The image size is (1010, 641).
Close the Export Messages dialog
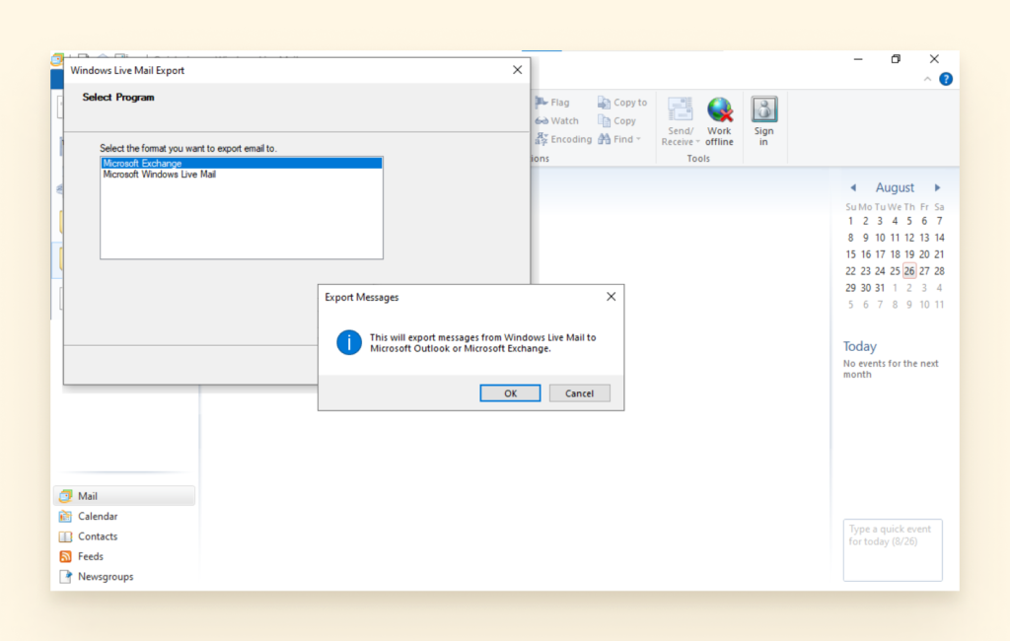tap(611, 297)
